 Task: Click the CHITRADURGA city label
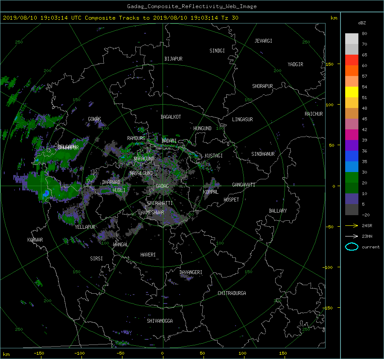[232, 293]
